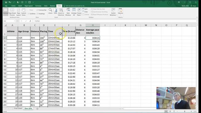Click the zoom out minus button
The width and height of the screenshot is (201, 113).
177,111
